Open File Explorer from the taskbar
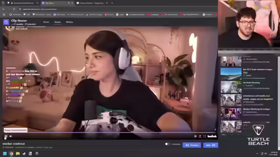Screen dimensions: 280x157 tap(17, 154)
